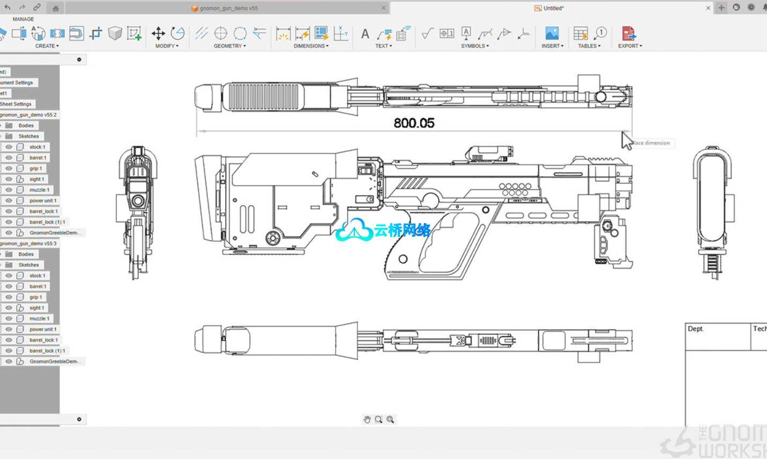
Task: Select the 800.05 dimension text
Action: click(414, 123)
